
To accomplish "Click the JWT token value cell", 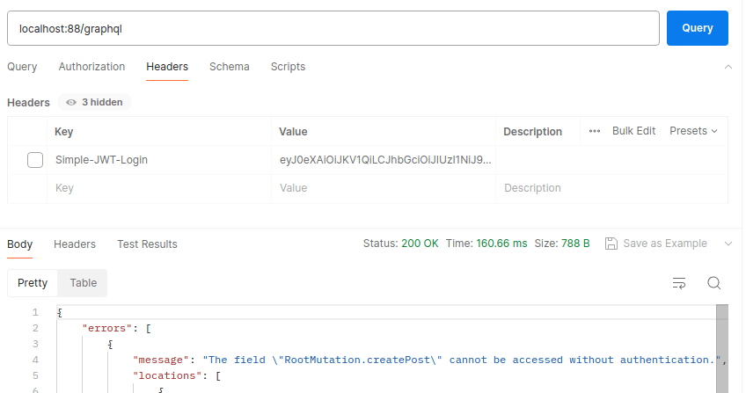I will tap(384, 160).
